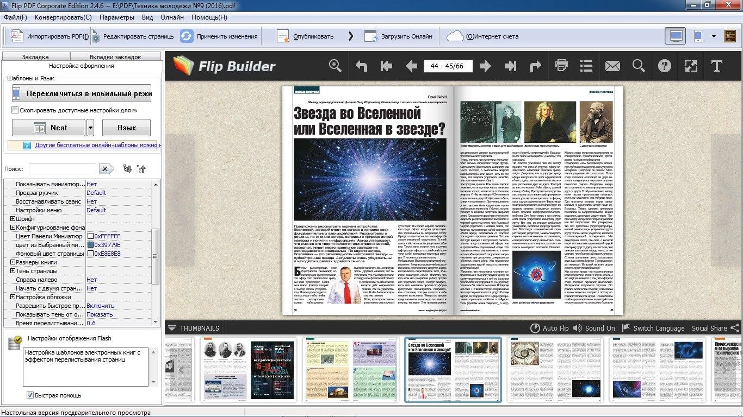Viewport: 743px width, 417px height.
Task: Click Применить изменения button
Action: (219, 36)
